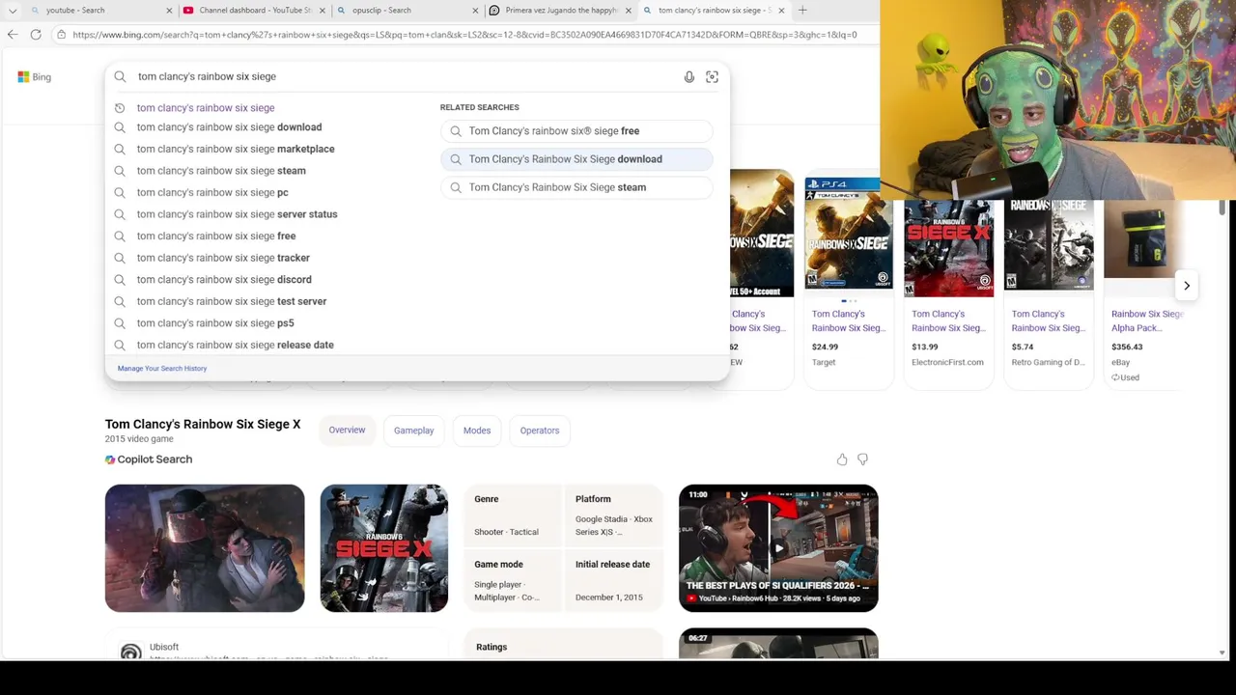Choose suggestion ending in 'download'

point(229,127)
